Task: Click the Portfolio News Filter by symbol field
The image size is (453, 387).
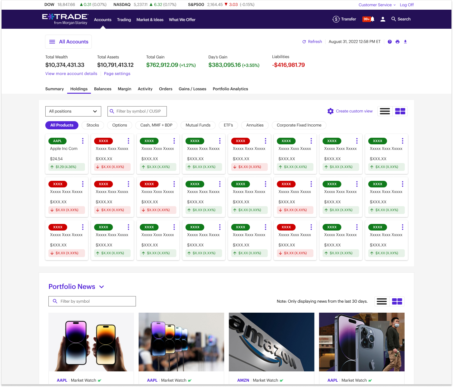Action: click(92, 301)
